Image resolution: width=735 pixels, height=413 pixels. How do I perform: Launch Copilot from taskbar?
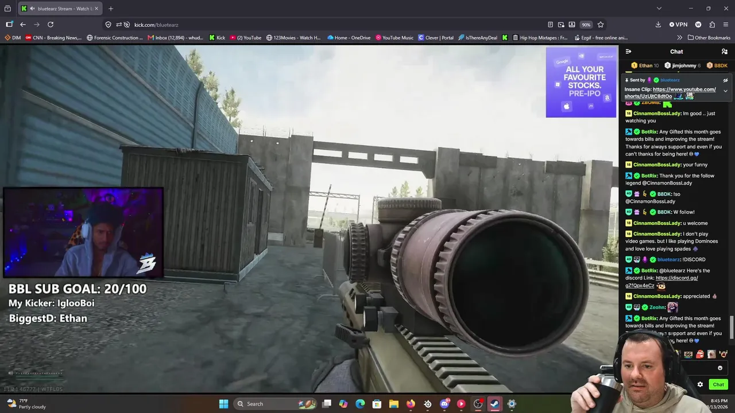(343, 404)
